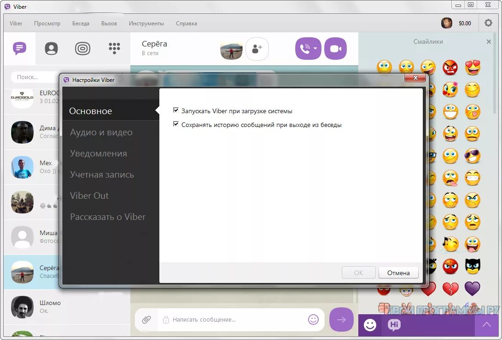Screen dimensions: 502x340
Task: Click the OK button in settings
Action: (359, 273)
